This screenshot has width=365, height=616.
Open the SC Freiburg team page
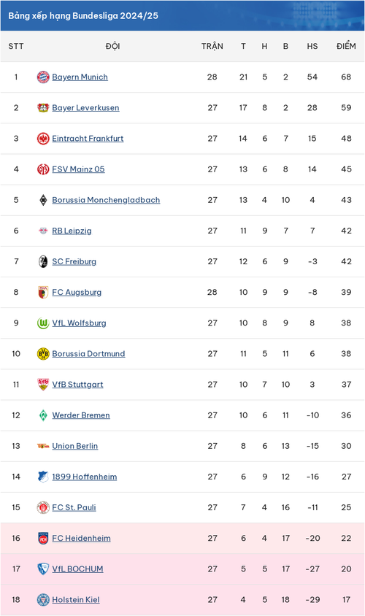coord(74,261)
